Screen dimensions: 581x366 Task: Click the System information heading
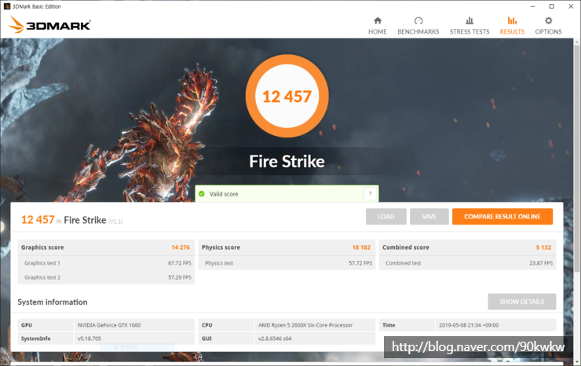[53, 302]
